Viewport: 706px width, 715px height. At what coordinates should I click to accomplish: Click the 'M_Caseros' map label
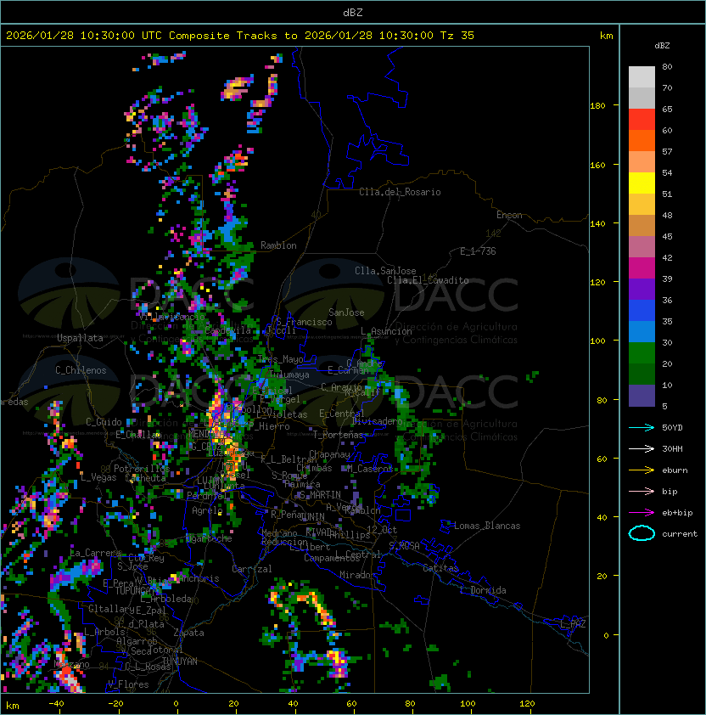(370, 469)
